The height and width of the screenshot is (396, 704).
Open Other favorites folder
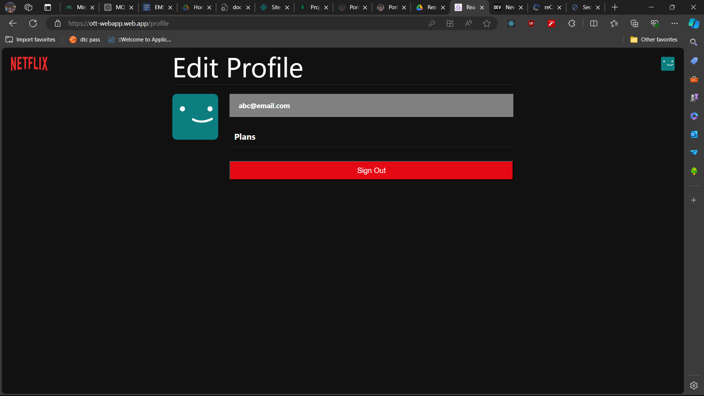pyautogui.click(x=654, y=40)
